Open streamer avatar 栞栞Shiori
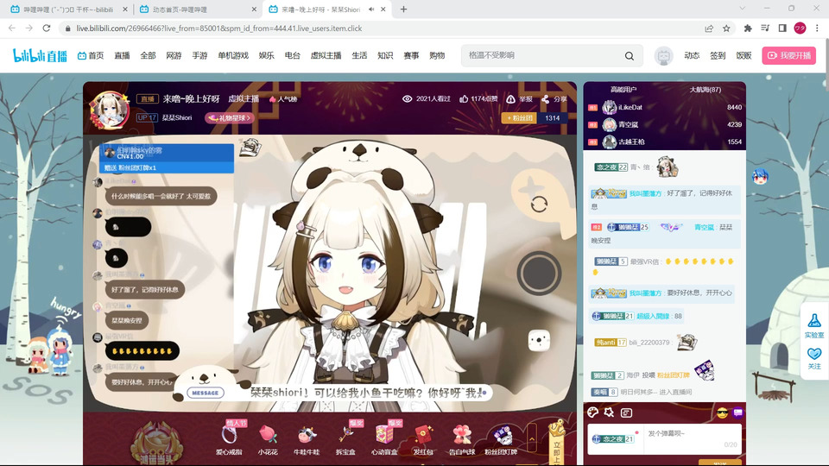The height and width of the screenshot is (466, 829). coord(110,110)
